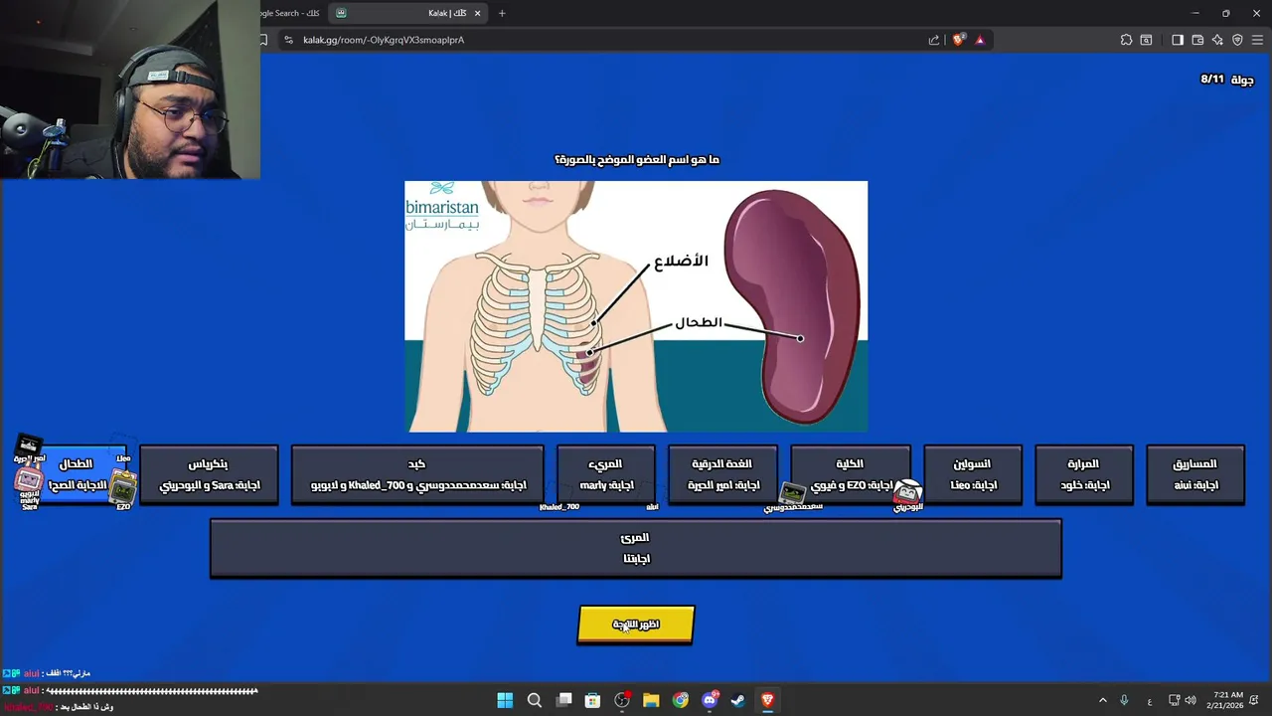Click the icon right of the extensions puzzle
Viewport: 1272px width, 716px height.
click(1146, 40)
